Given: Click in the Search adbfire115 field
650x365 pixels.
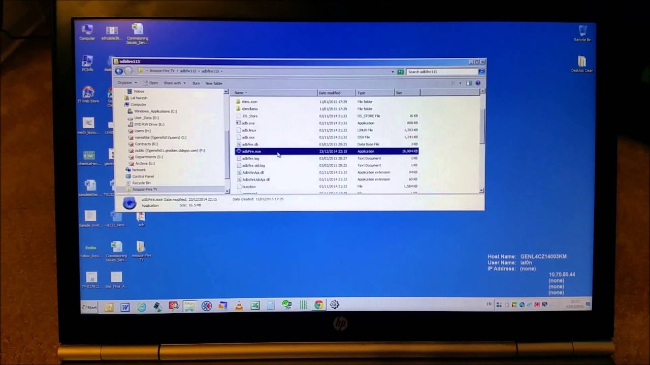Looking at the screenshot, I should pyautogui.click(x=442, y=72).
